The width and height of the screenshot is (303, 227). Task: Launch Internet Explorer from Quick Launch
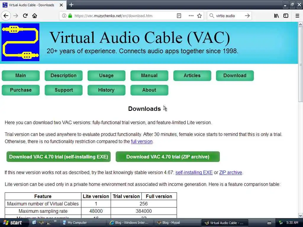click(x=34, y=223)
